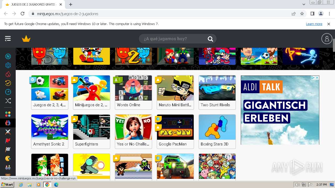Open the four colored dots categories icon
Image resolution: width=335 pixels, height=188 pixels.
8,114
